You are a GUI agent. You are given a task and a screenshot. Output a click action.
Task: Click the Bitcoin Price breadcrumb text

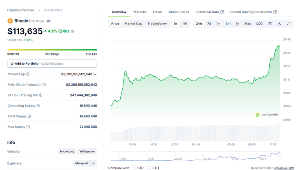pyautogui.click(x=53, y=10)
